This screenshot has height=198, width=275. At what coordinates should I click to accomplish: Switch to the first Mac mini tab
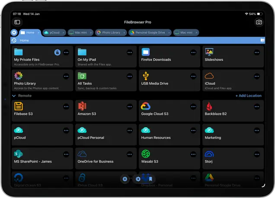(x=80, y=32)
